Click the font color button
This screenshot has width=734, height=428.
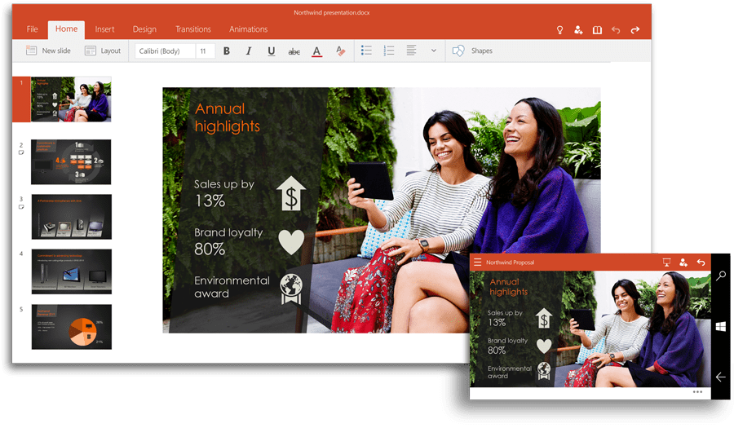coord(316,51)
